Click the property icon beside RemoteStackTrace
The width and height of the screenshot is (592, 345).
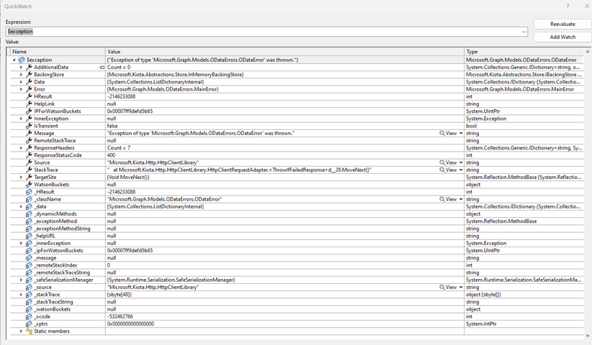coord(29,140)
